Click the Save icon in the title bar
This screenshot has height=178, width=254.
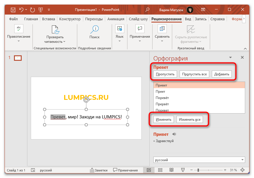(13, 10)
